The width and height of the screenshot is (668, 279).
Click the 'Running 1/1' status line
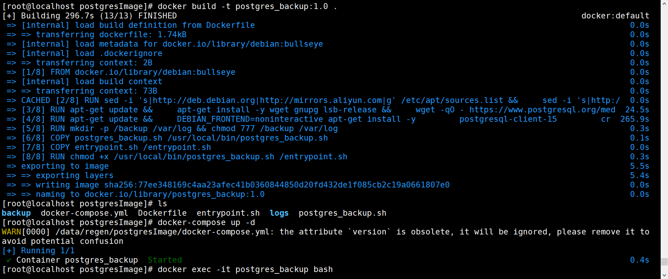[48, 251]
